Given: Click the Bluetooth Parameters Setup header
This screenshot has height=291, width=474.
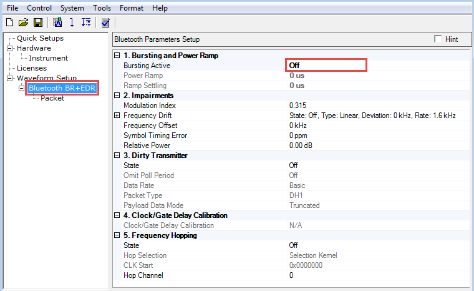Looking at the screenshot, I should (x=157, y=39).
